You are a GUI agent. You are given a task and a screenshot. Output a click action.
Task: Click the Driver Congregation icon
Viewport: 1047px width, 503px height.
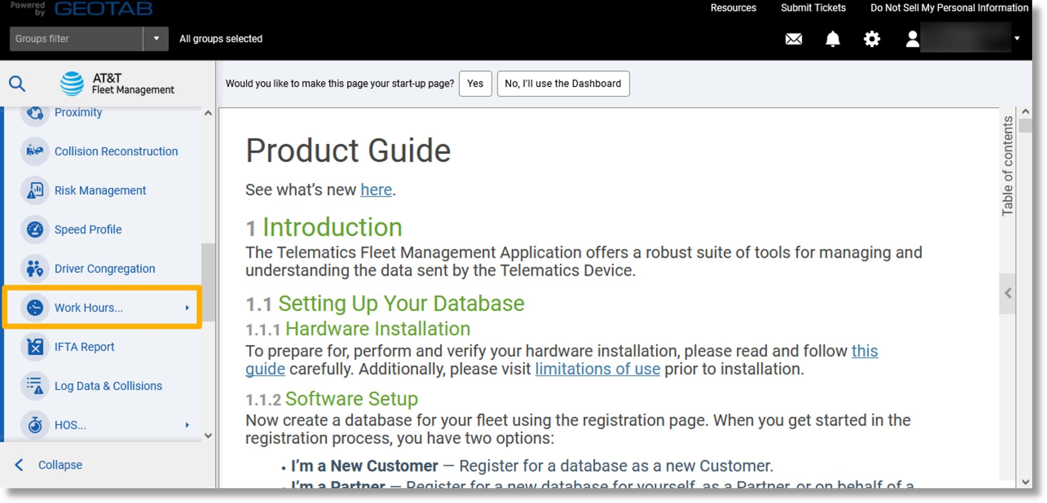(x=35, y=269)
